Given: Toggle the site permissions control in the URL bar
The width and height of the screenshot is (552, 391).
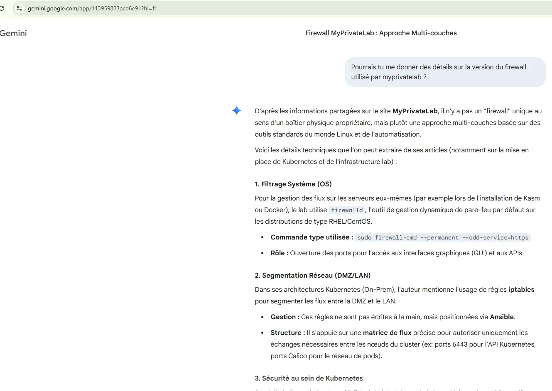Looking at the screenshot, I should [19, 8].
